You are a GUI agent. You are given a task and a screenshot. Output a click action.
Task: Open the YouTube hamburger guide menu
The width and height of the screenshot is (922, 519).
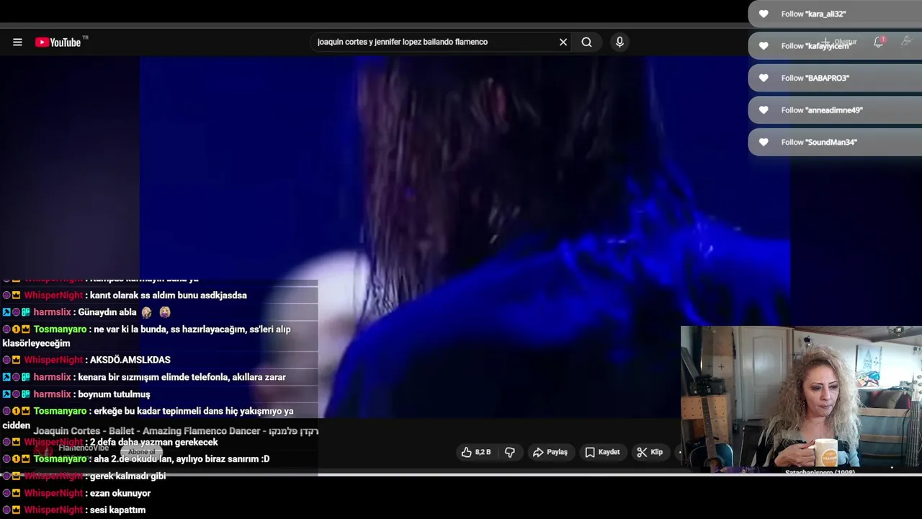pos(17,42)
